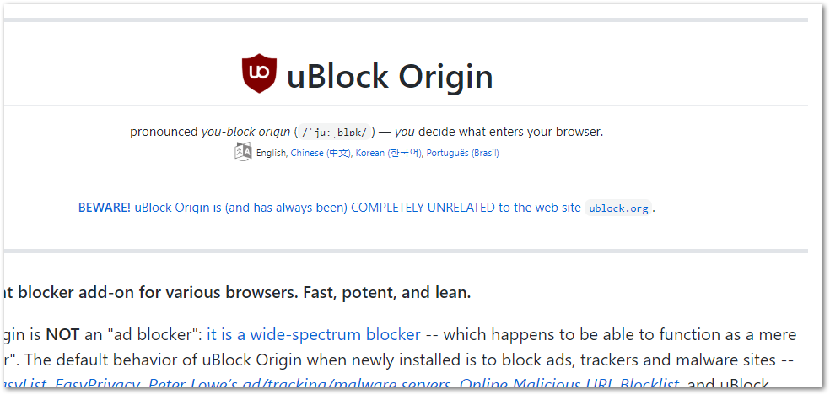Click the horizontal divider below BEWARE notice
Screen dimensions: 830x395
pos(405,251)
